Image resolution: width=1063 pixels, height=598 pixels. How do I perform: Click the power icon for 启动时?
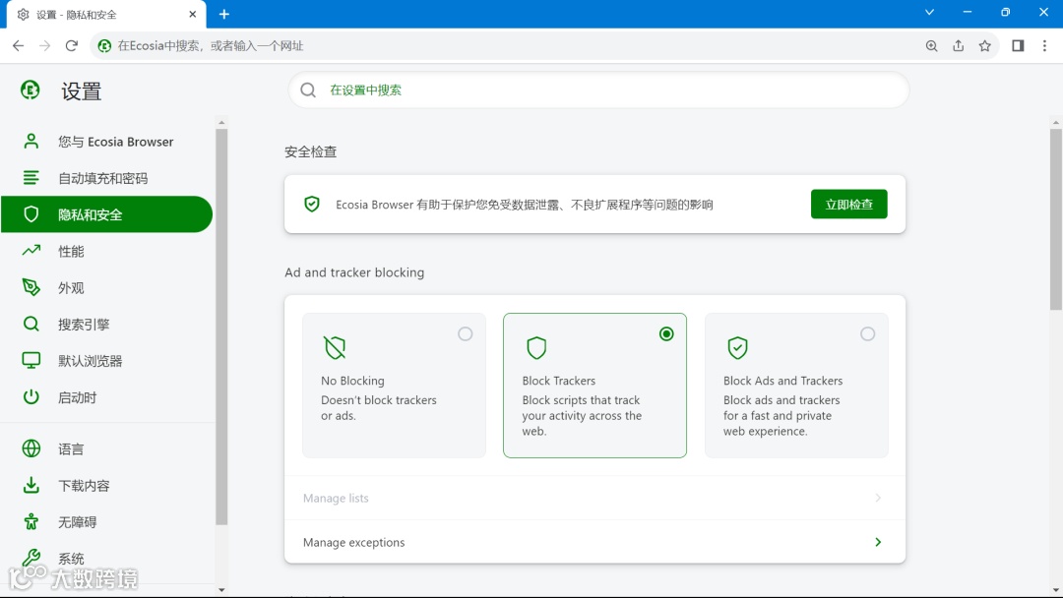(x=31, y=396)
